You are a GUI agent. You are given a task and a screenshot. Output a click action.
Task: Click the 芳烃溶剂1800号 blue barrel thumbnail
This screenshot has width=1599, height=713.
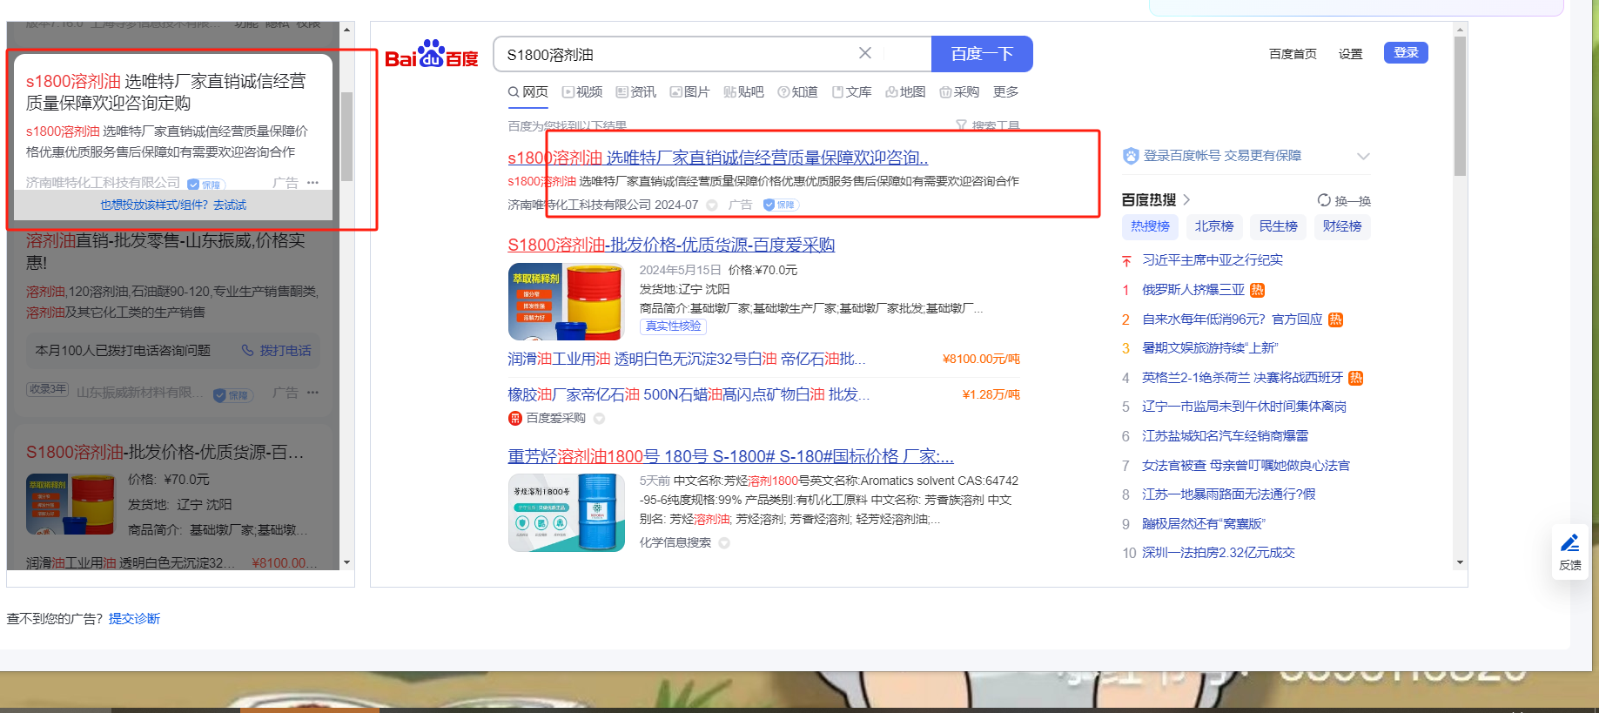pyautogui.click(x=567, y=513)
